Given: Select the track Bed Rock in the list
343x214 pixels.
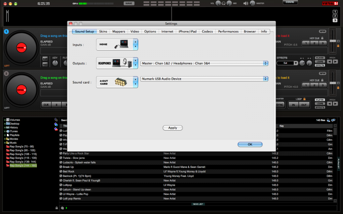Looking at the screenshot, I should 69,171.
